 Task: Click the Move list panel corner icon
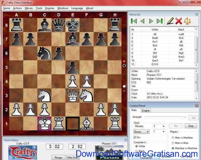(x=197, y=14)
